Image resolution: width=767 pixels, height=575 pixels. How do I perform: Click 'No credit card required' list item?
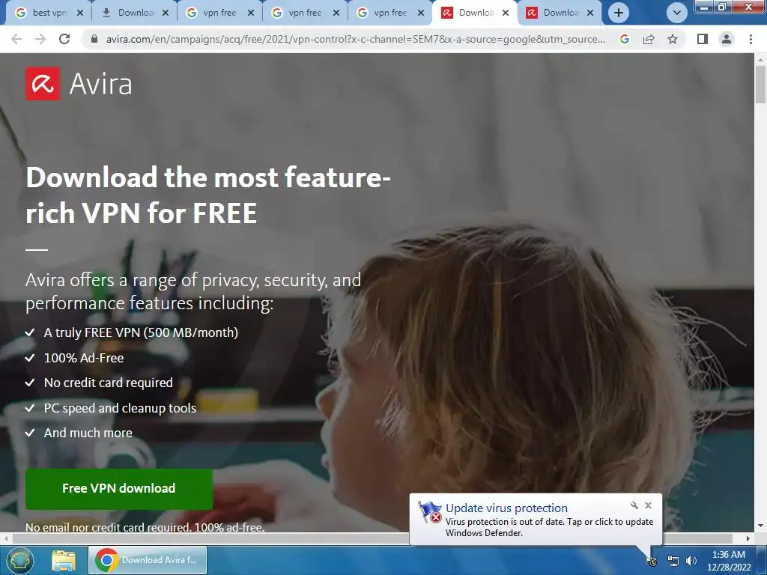[99, 383]
